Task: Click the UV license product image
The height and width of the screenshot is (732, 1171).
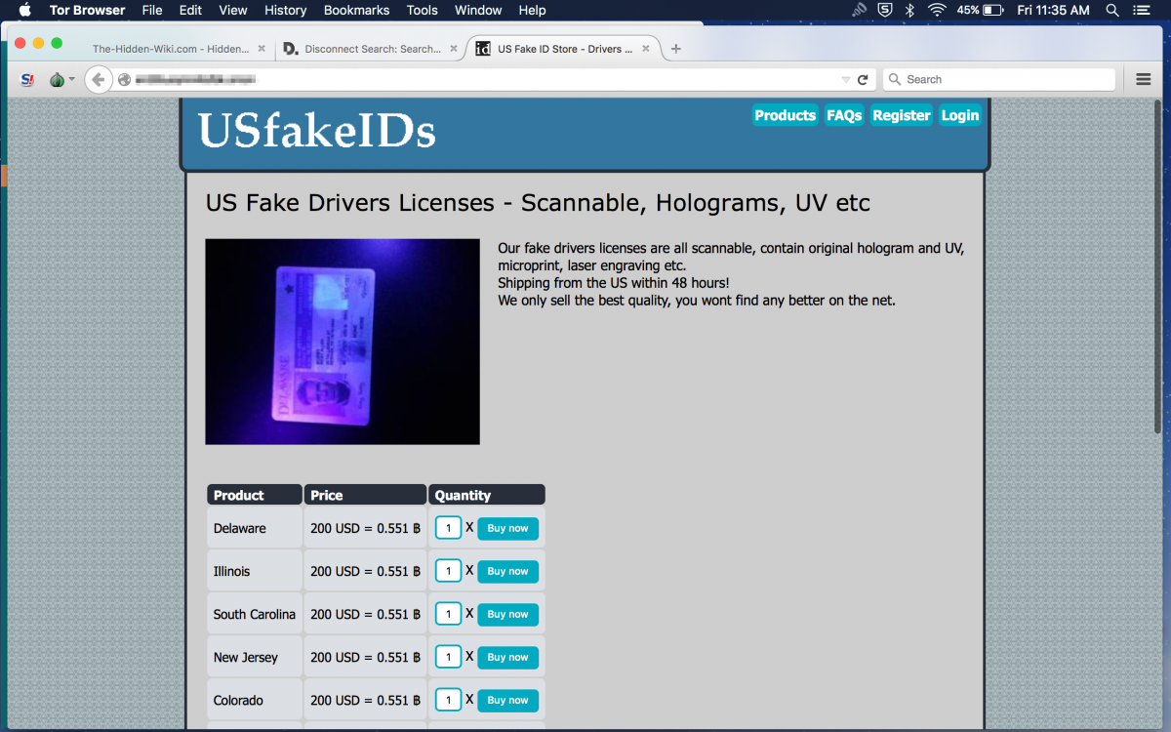Action: click(x=343, y=342)
